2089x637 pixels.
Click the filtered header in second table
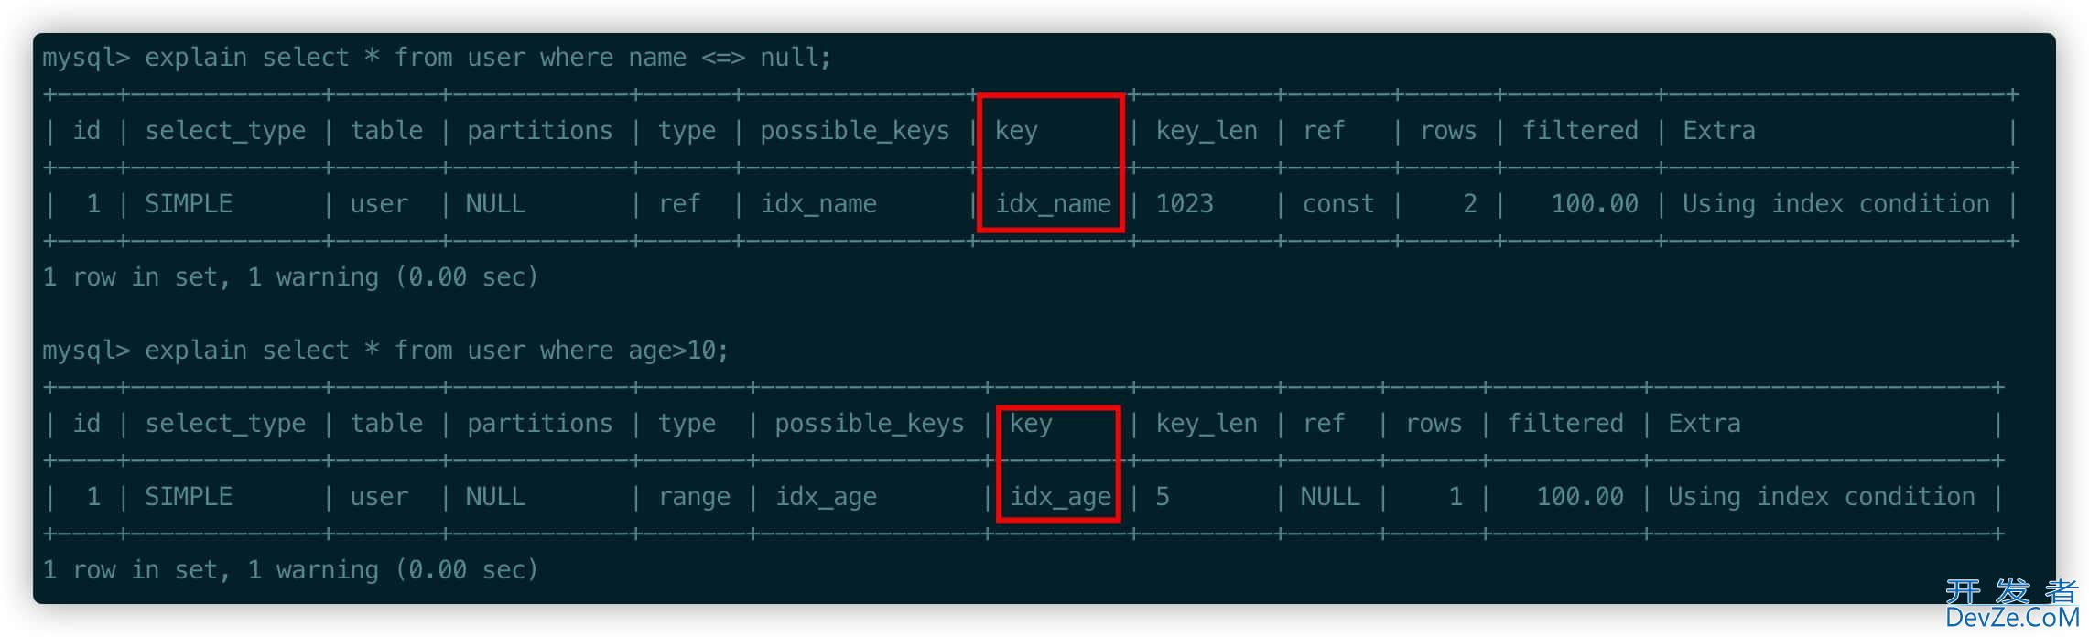click(1565, 424)
